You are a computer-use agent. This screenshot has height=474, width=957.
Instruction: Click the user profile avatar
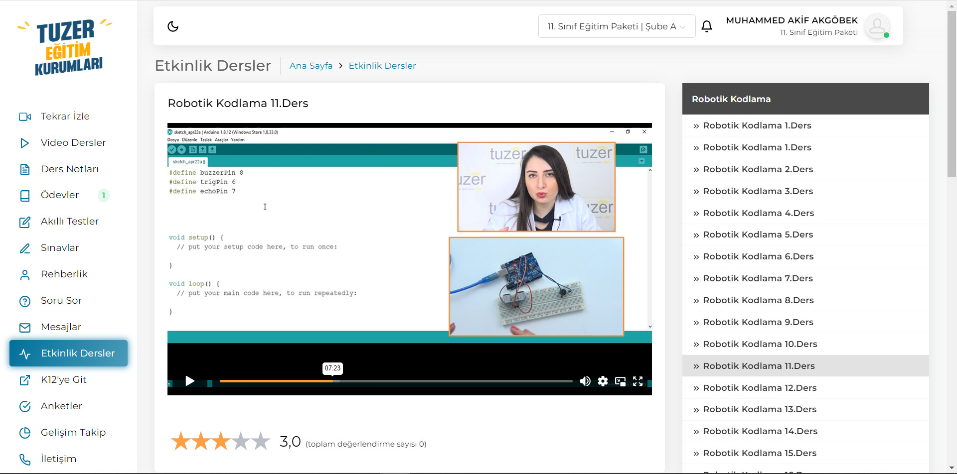(877, 26)
